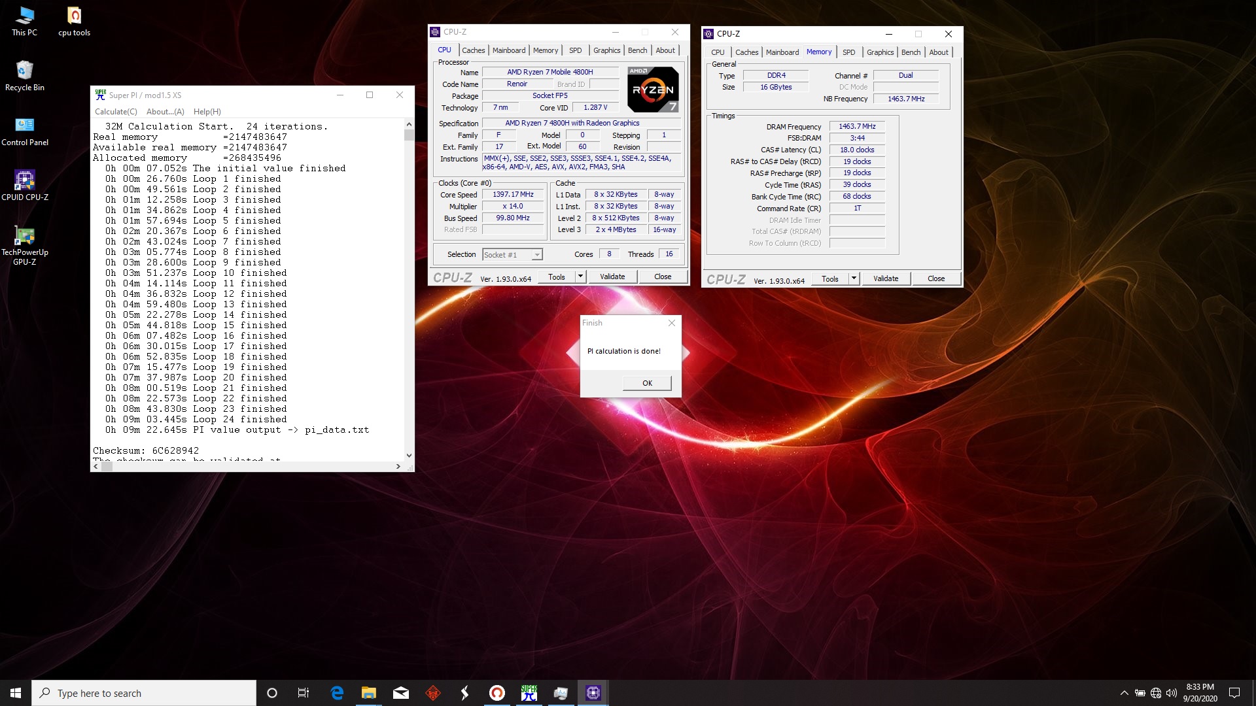
Task: Click Close button in right CPU-Z window
Action: (936, 278)
